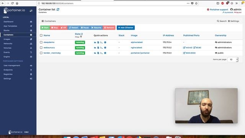Open Registries in sidebar
Image resolution: width=245 pixels, height=138 pixels.
(x=18, y=74)
